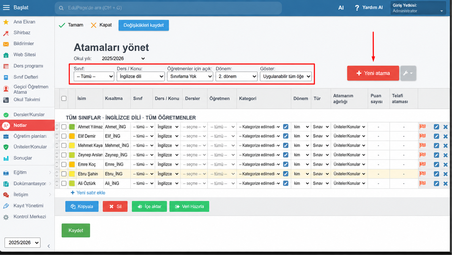Screen dimensions: 452x255
Task: Click the Yeni satır ekle link
Action: 88,193
